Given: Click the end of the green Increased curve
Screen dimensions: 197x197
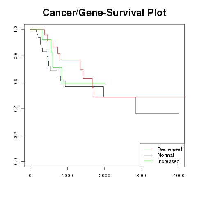Looking at the screenshot, I should (x=105, y=83).
